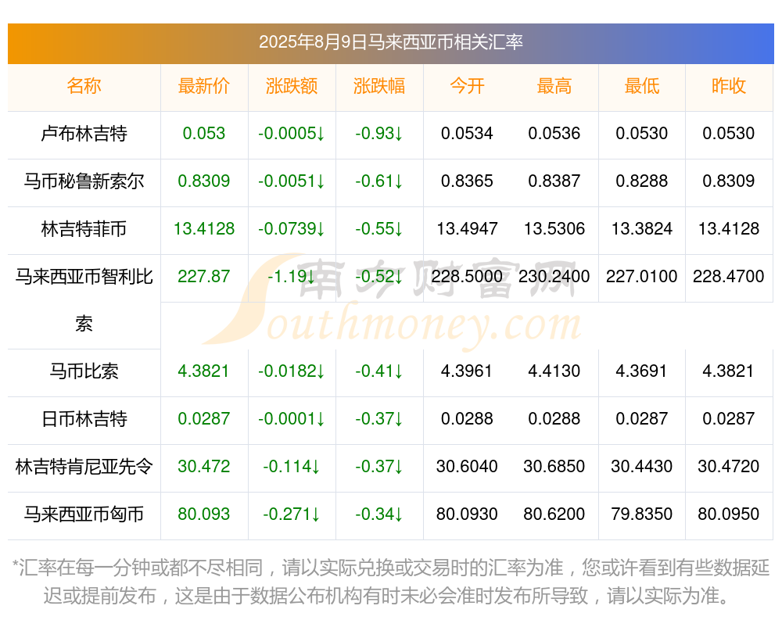Click latest price 4.3821 in green

pos(203,371)
